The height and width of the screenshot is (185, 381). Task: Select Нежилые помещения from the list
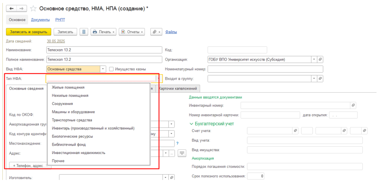(x=98, y=96)
